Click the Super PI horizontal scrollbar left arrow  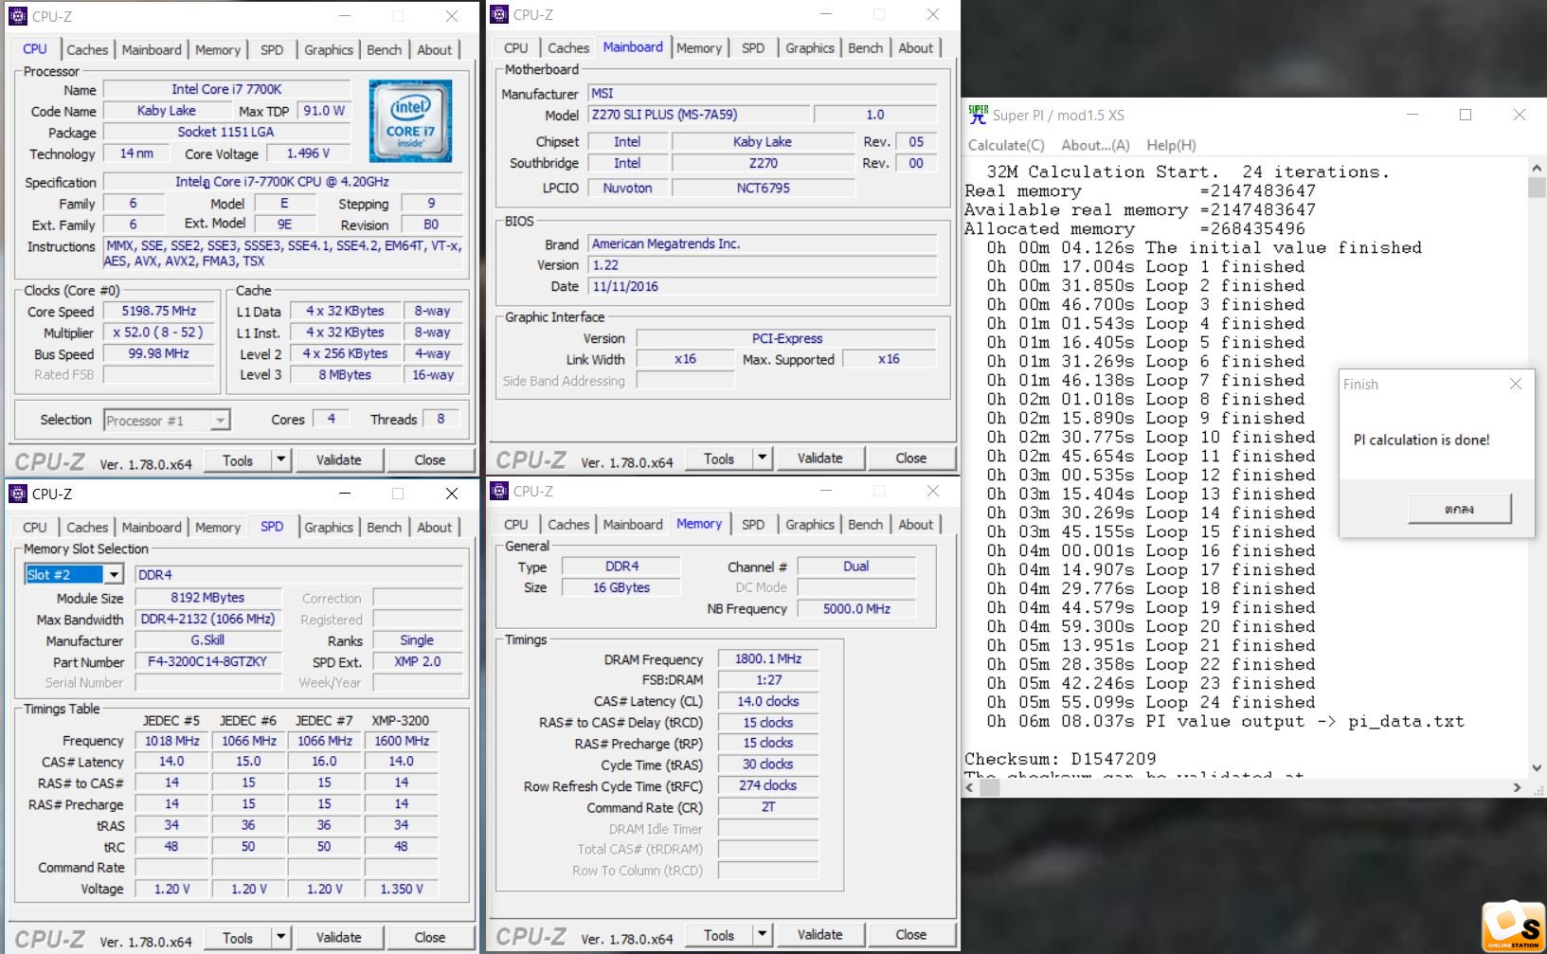tap(971, 787)
